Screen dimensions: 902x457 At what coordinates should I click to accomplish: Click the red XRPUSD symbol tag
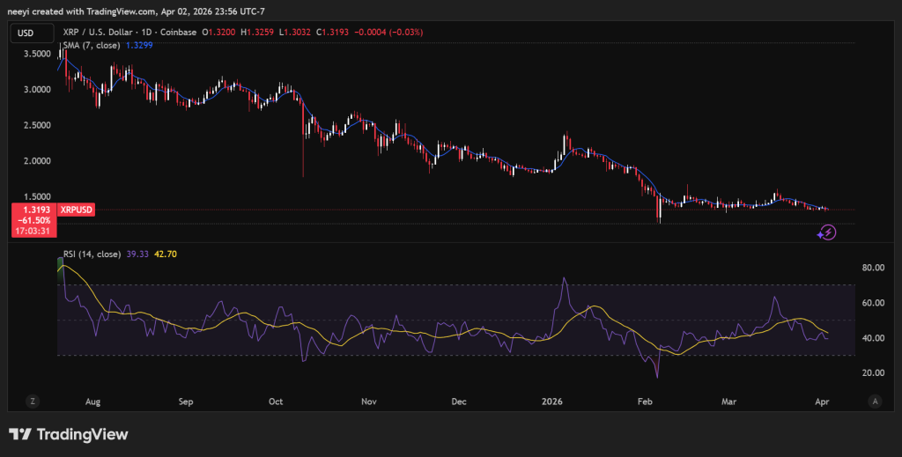click(76, 210)
